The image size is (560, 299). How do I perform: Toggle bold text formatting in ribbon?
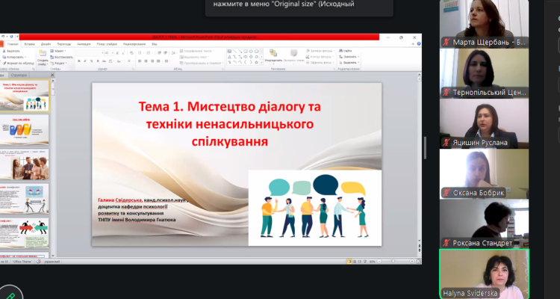[80, 61]
